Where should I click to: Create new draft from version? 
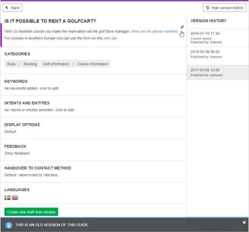click(x=31, y=212)
